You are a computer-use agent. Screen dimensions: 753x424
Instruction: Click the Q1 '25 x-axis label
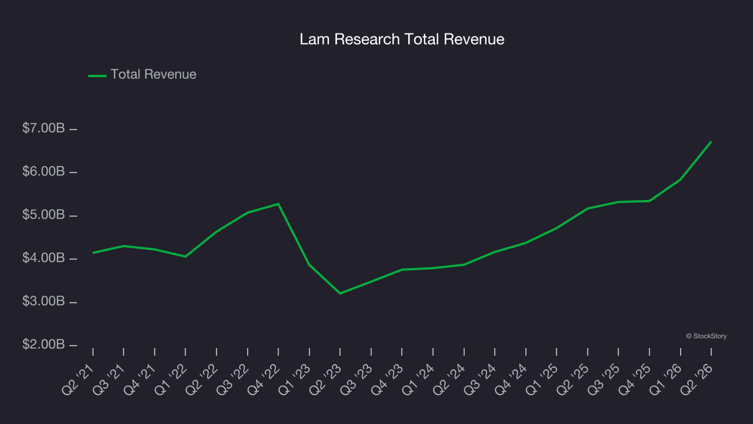coord(542,379)
